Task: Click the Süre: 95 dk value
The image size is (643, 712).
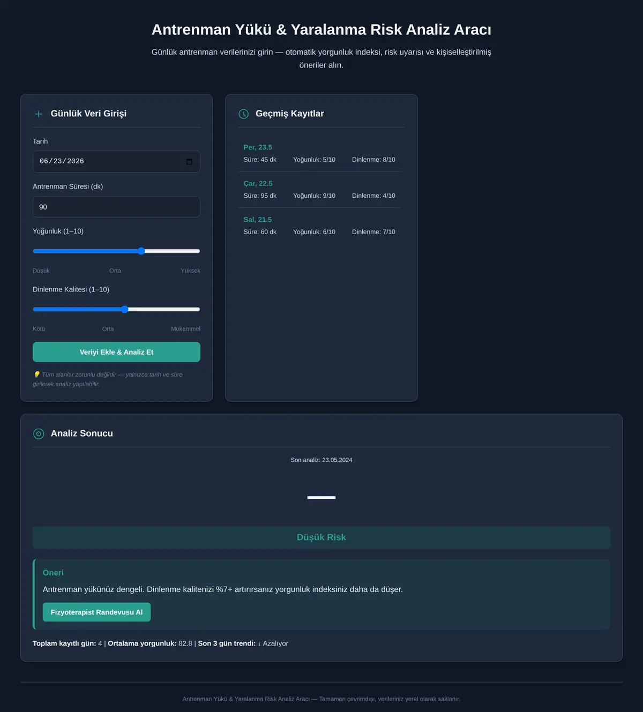Action: point(260,196)
